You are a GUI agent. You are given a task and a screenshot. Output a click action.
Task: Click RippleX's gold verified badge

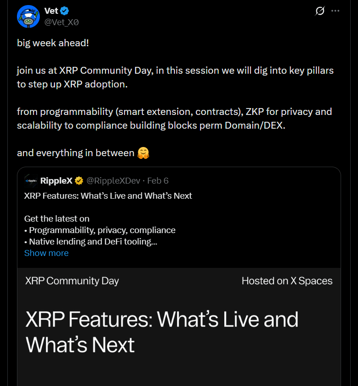(79, 181)
